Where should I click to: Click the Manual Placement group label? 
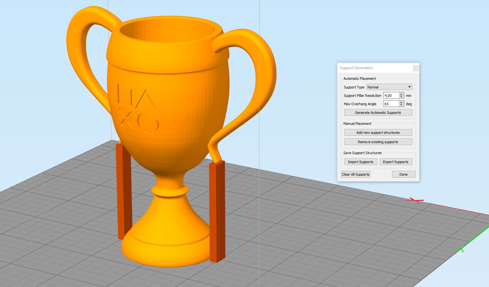pyautogui.click(x=357, y=124)
